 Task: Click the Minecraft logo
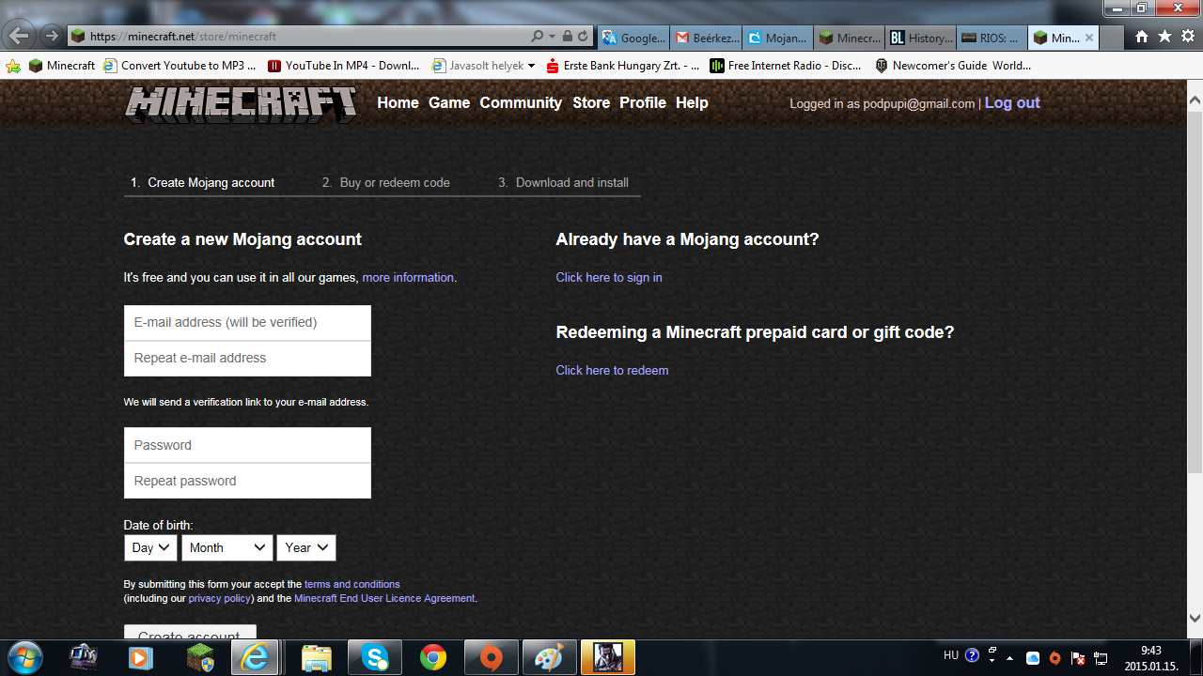click(x=241, y=103)
